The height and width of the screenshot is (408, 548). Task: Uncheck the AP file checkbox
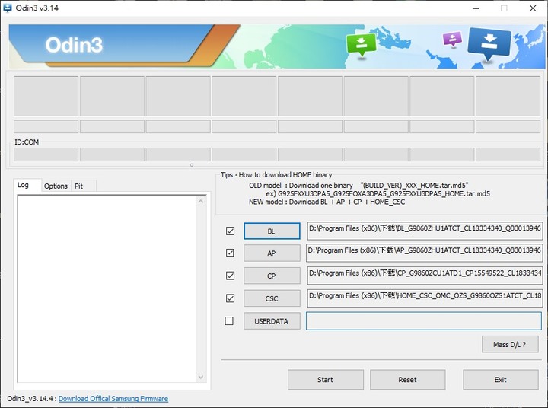pyautogui.click(x=230, y=253)
